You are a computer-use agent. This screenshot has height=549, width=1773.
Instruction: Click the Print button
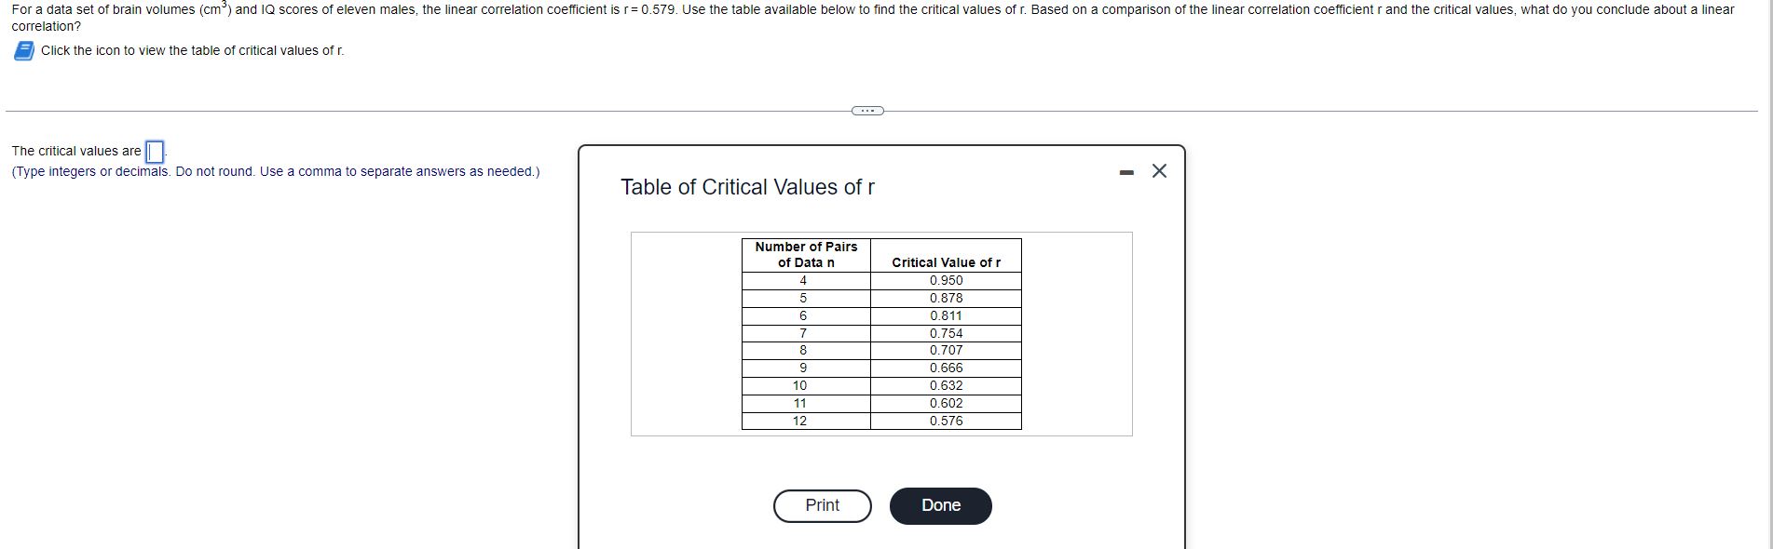[821, 505]
